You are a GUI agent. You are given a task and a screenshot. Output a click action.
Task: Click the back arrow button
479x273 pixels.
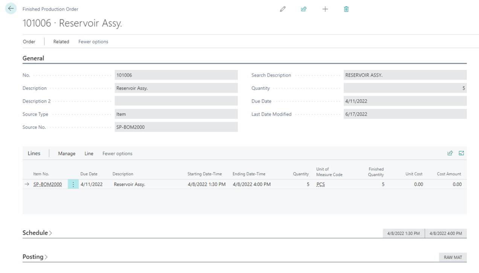tap(11, 9)
